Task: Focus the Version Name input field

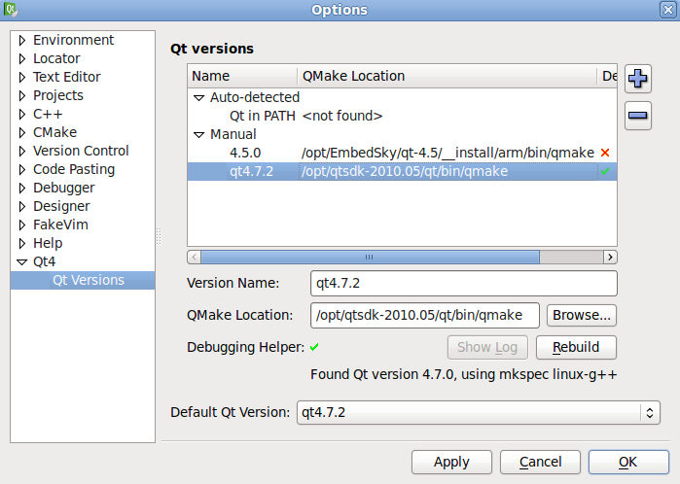Action: point(464,284)
